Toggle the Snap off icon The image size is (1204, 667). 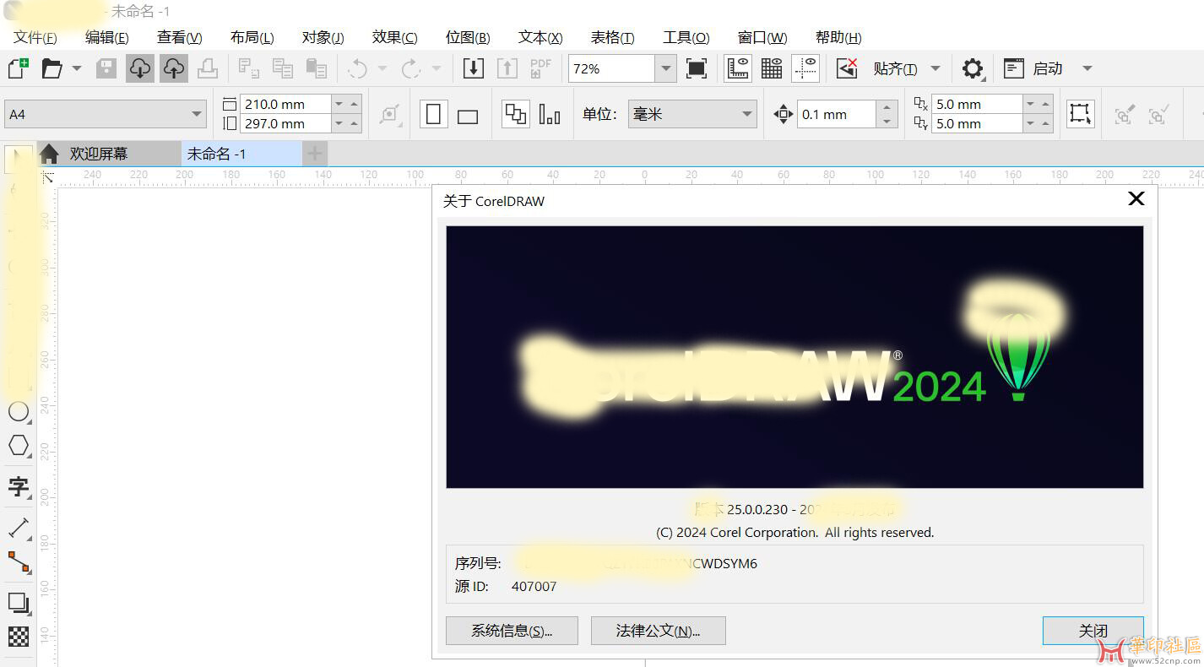pos(847,68)
